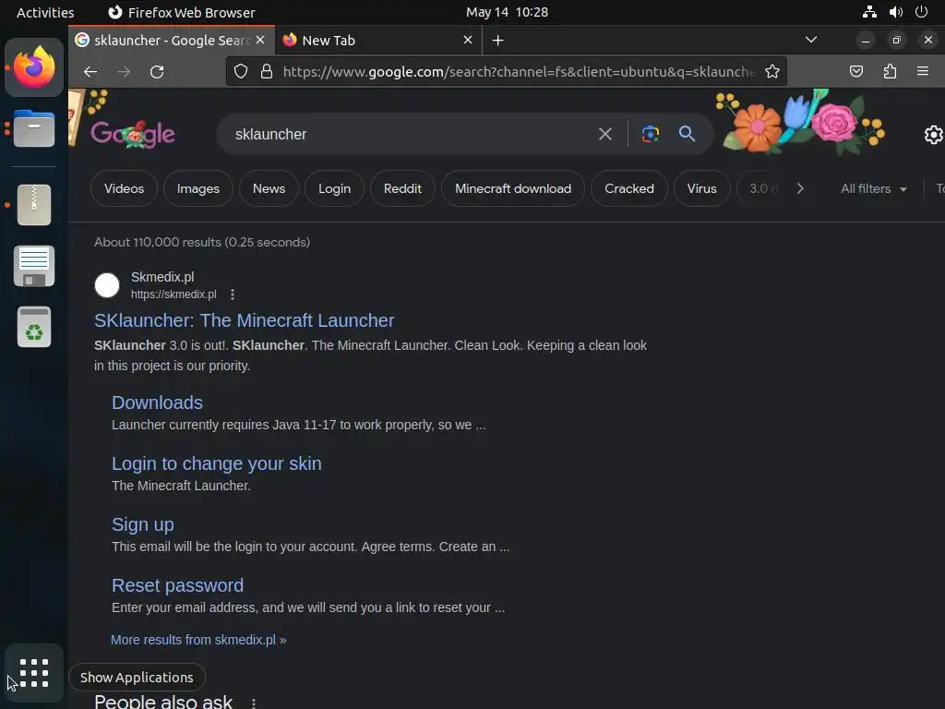Open options beside People also ask
This screenshot has height=709, width=945.
(x=254, y=703)
